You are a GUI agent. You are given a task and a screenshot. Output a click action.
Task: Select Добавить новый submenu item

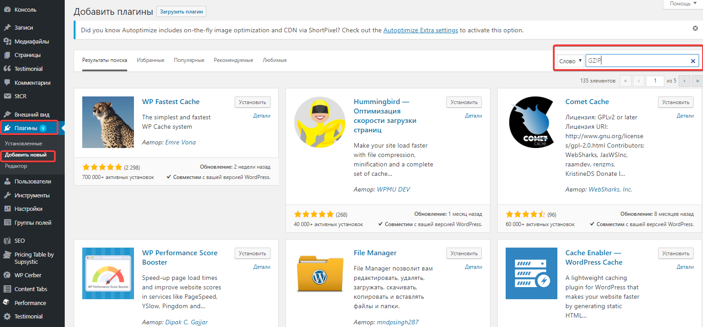[x=26, y=155]
